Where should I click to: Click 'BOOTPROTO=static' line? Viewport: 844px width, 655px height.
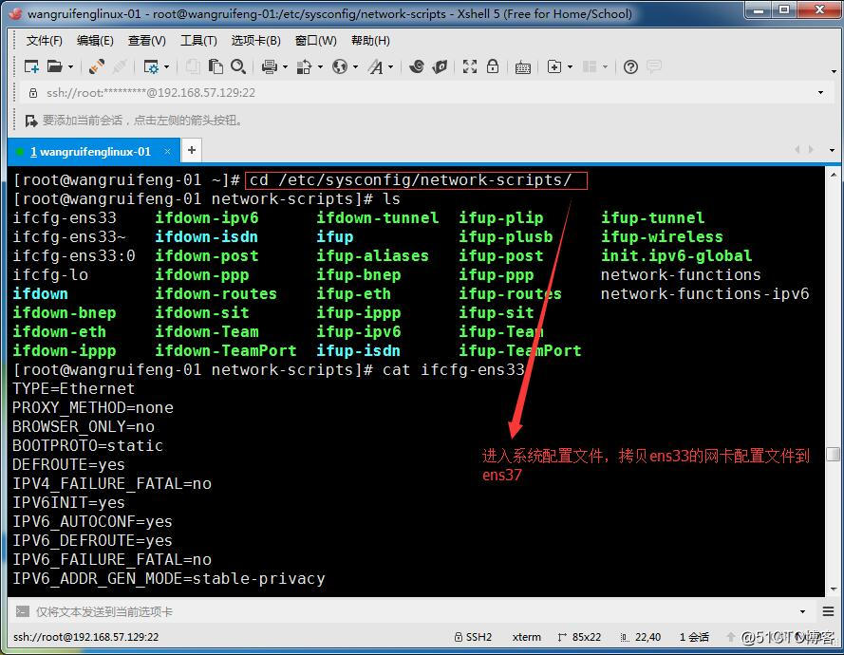[87, 445]
